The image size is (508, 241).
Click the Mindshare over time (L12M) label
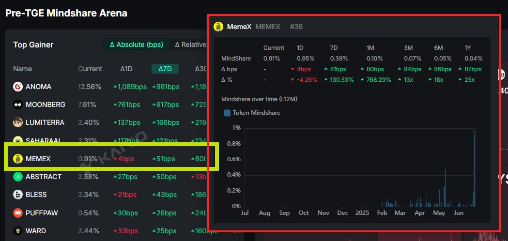[259, 99]
